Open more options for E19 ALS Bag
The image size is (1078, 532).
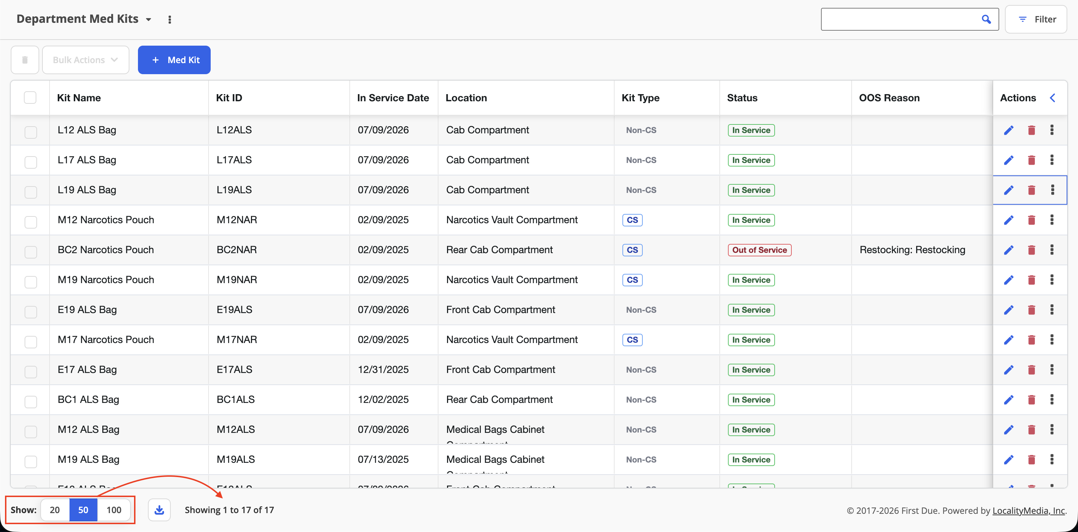pyautogui.click(x=1052, y=310)
